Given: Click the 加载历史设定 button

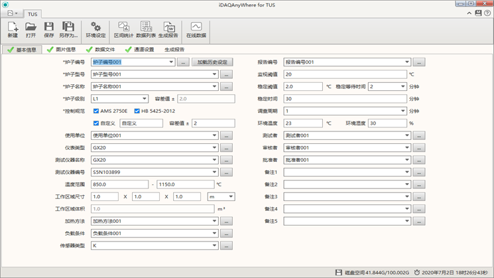Looking at the screenshot, I should [x=213, y=62].
